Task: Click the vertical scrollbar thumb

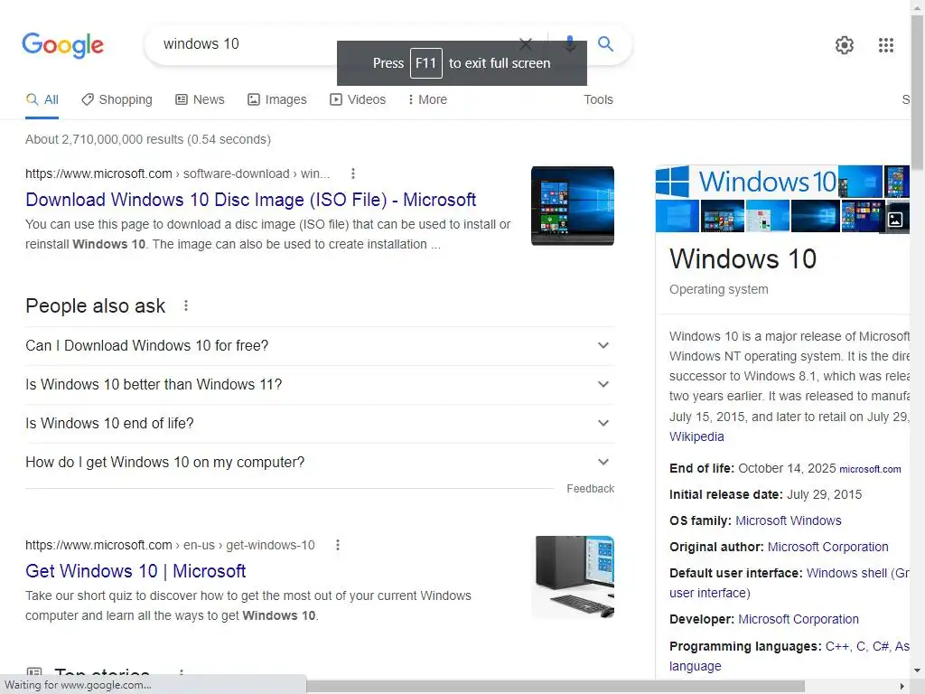Action: (x=918, y=91)
